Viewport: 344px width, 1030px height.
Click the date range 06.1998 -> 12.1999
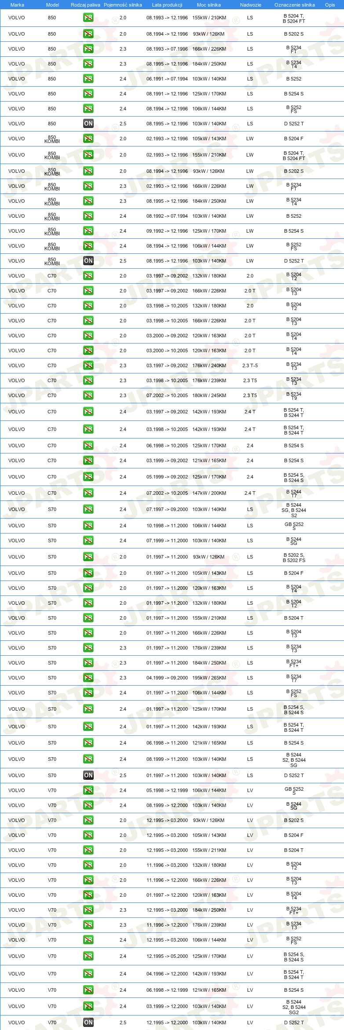167,990
